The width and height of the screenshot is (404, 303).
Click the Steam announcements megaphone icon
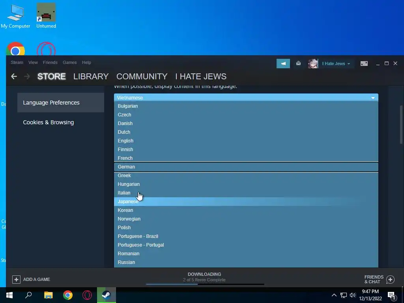[283, 64]
